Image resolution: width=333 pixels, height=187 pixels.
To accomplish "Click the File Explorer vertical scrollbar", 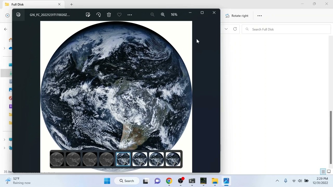I will [x=331, y=138].
